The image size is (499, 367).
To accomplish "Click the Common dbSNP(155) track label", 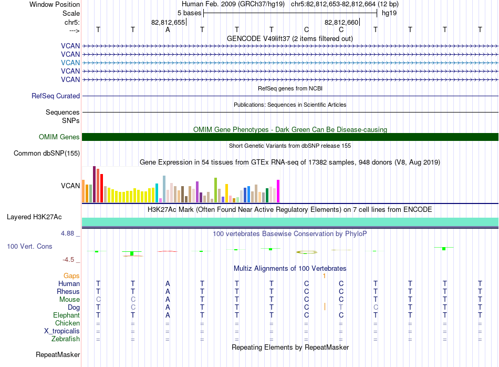I will [x=47, y=153].
